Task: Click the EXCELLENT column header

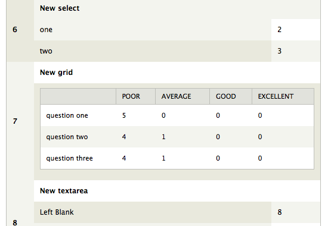Action: coord(276,96)
